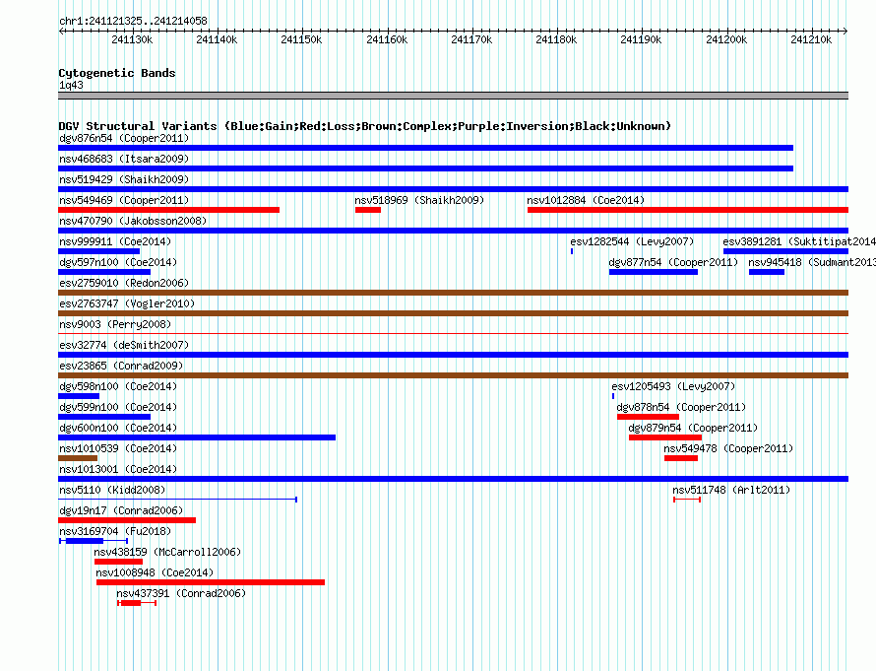Screen dimensions: 876x671
Task: Select the esv23865 (Conrad2009) brown bar
Action: point(453,375)
